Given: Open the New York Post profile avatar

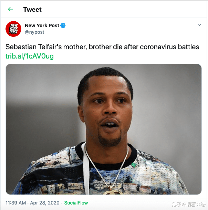Looking at the screenshot, I should [x=13, y=29].
